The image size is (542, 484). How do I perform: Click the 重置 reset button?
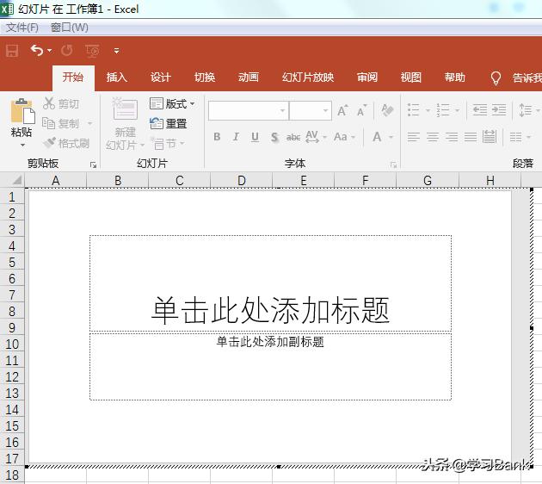[169, 123]
